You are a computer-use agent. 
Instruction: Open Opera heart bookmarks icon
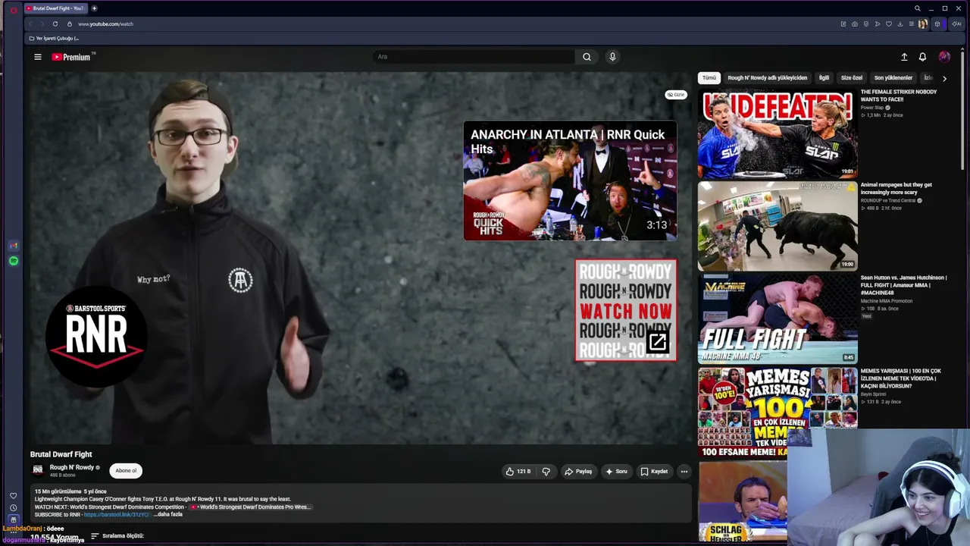[x=889, y=24]
